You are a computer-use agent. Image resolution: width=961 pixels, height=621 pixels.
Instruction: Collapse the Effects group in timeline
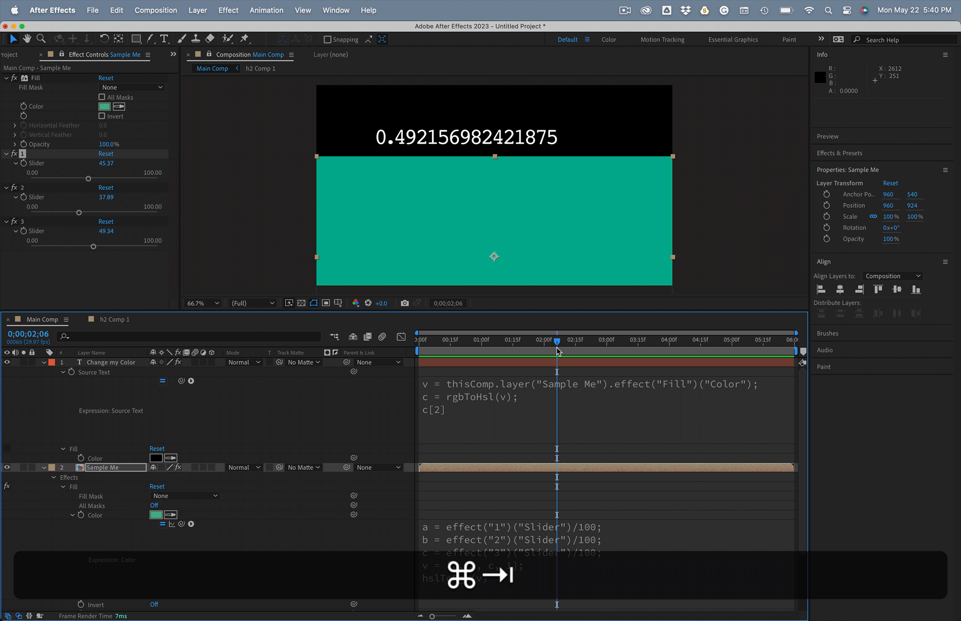tap(54, 477)
